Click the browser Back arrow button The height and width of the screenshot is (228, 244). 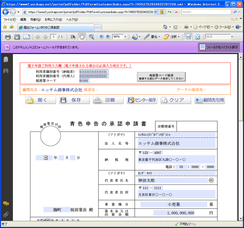pos(6,12)
